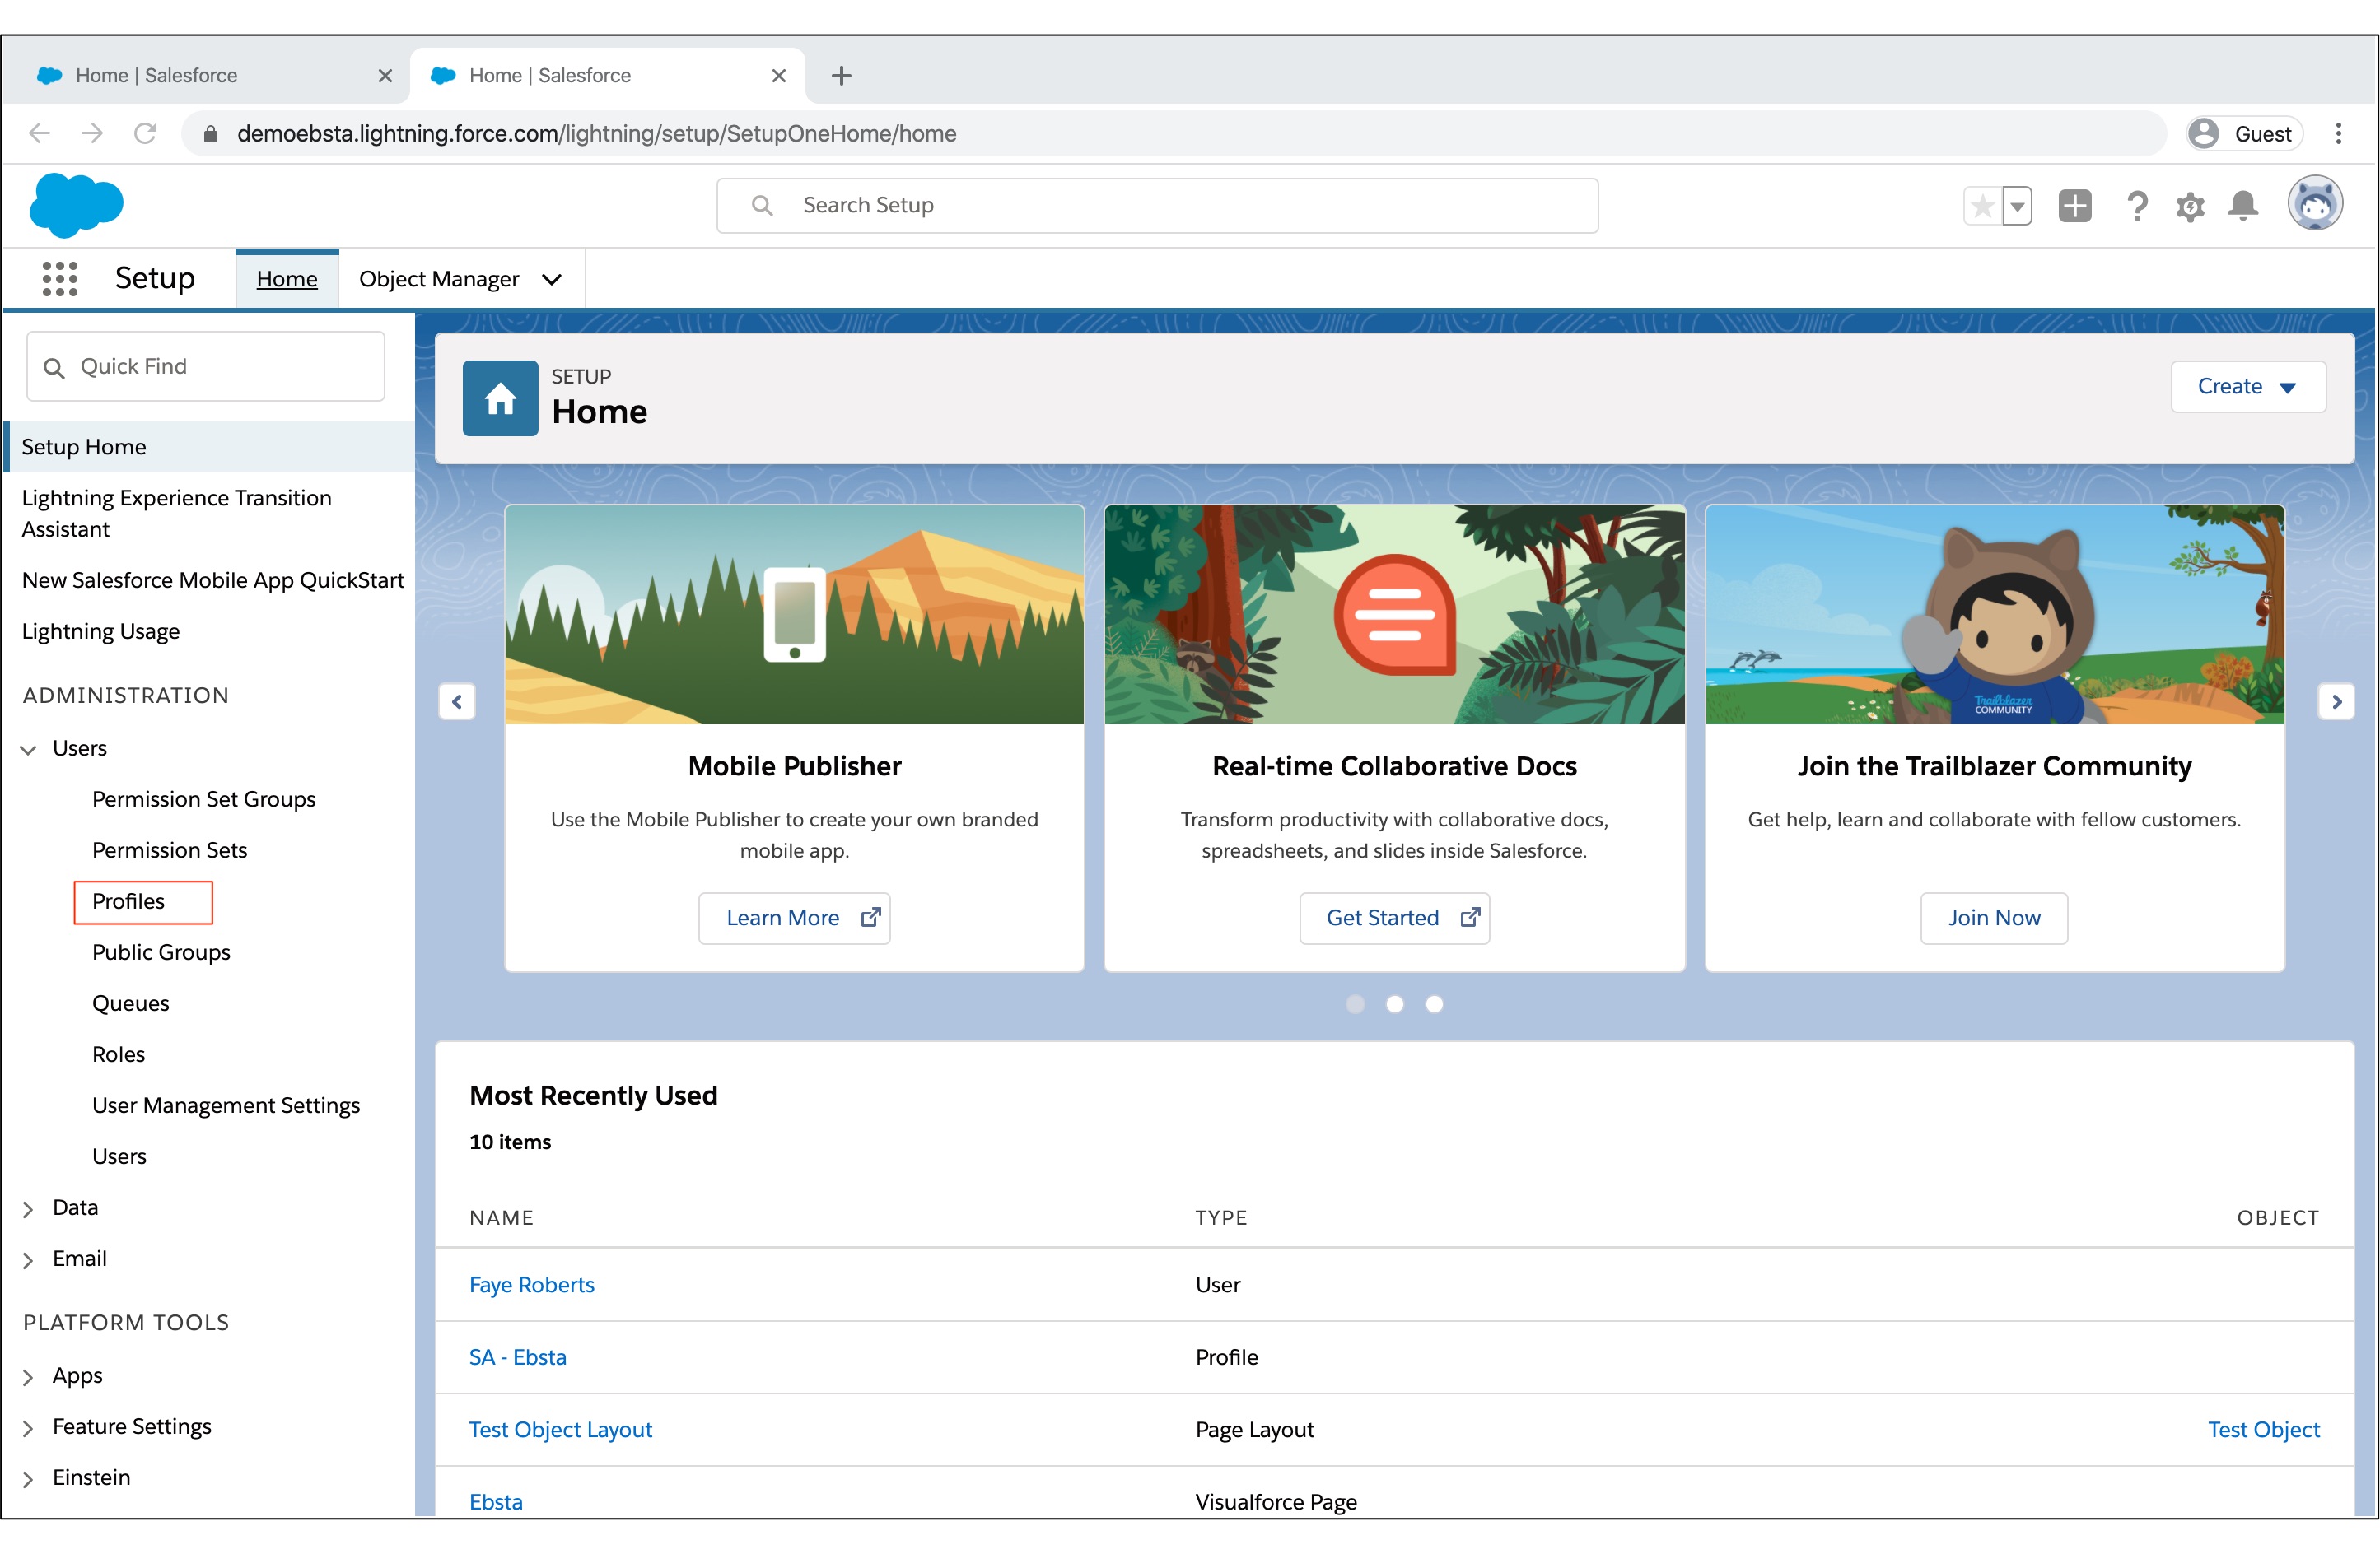
Task: Open Queues in the sidebar
Action: click(130, 1003)
